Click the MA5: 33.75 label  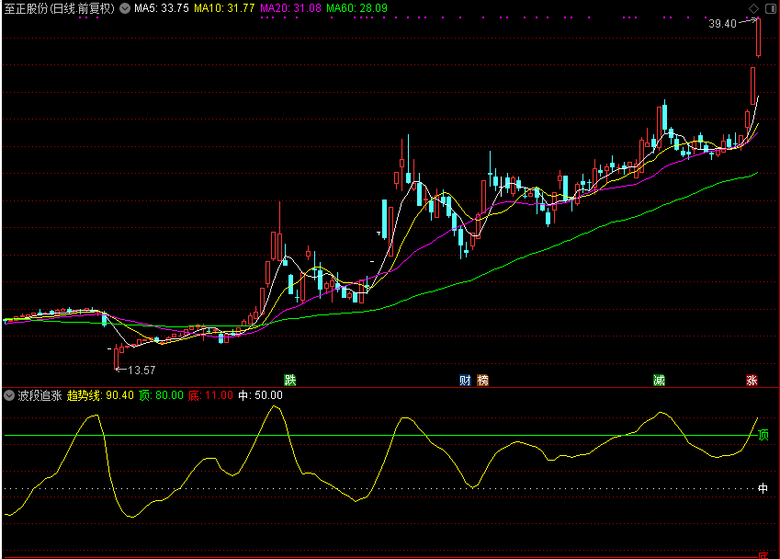tap(162, 8)
